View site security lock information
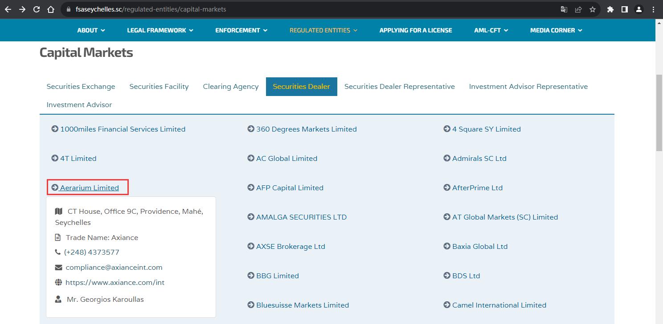 pyautogui.click(x=68, y=9)
